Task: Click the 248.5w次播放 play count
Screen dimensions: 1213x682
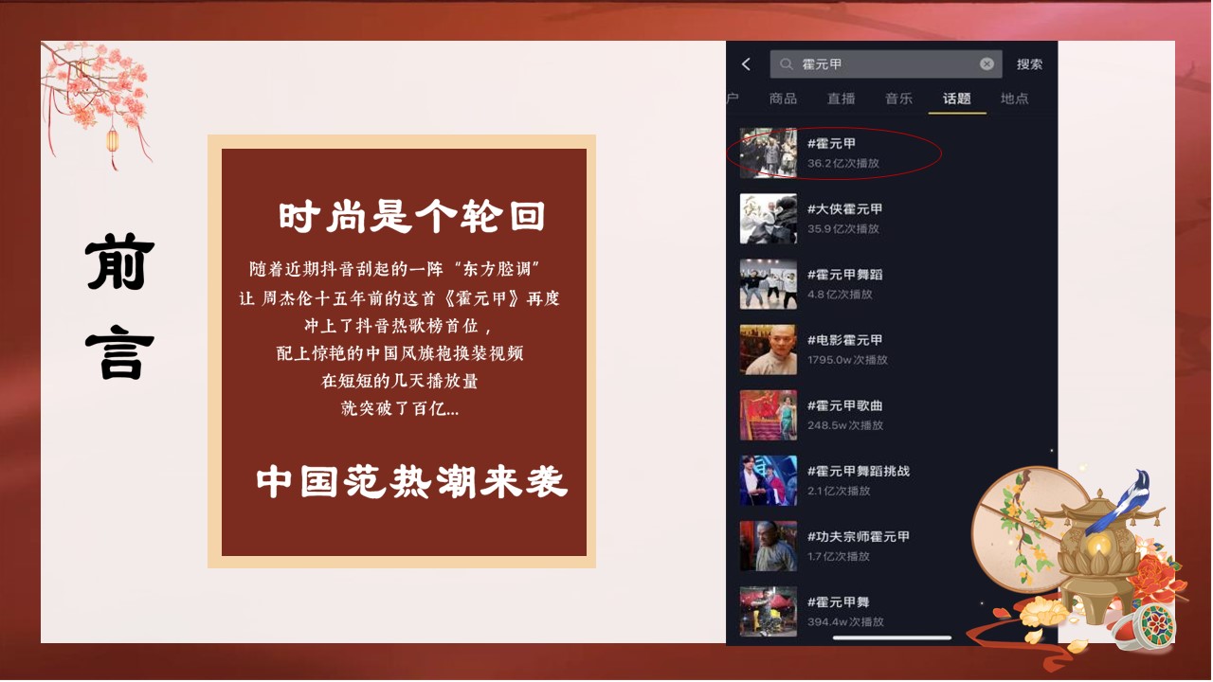Action: (x=845, y=425)
